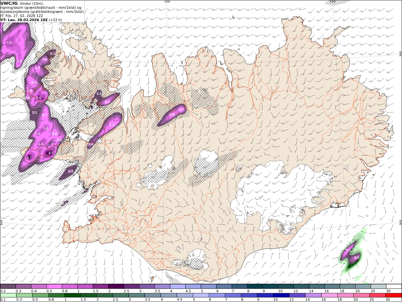Pick darkest green bottom-row swatch between 1 and 1.5

coord(73,295)
